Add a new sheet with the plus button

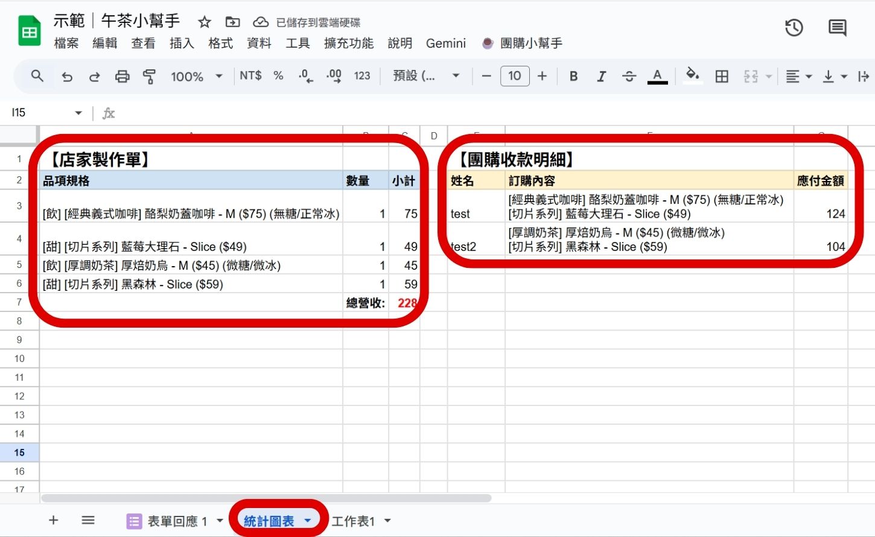coord(53,520)
